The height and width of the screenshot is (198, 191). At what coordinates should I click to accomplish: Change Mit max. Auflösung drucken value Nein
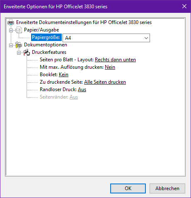click(x=110, y=67)
